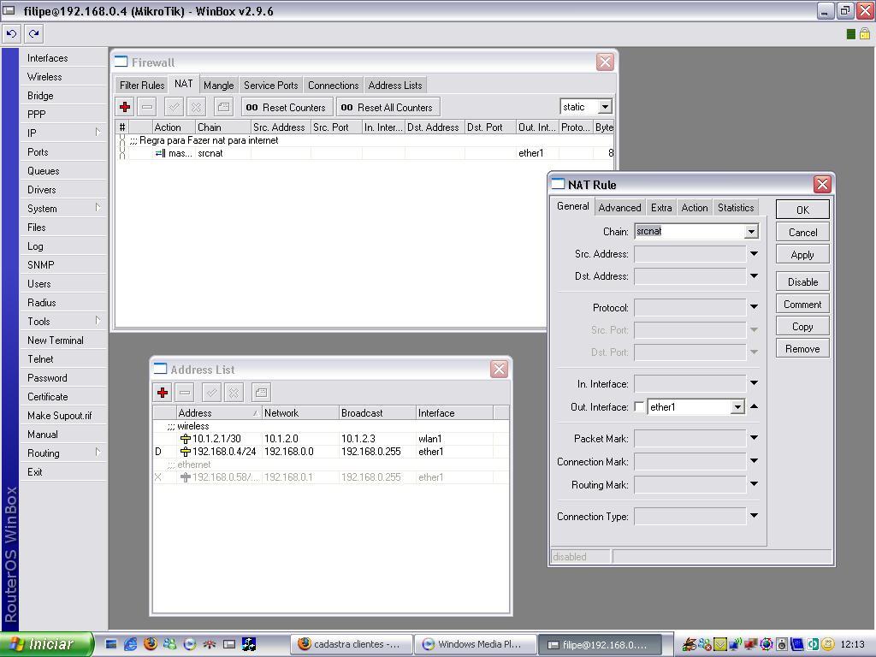Collapse the Out. Interface field arrow

pyautogui.click(x=754, y=406)
